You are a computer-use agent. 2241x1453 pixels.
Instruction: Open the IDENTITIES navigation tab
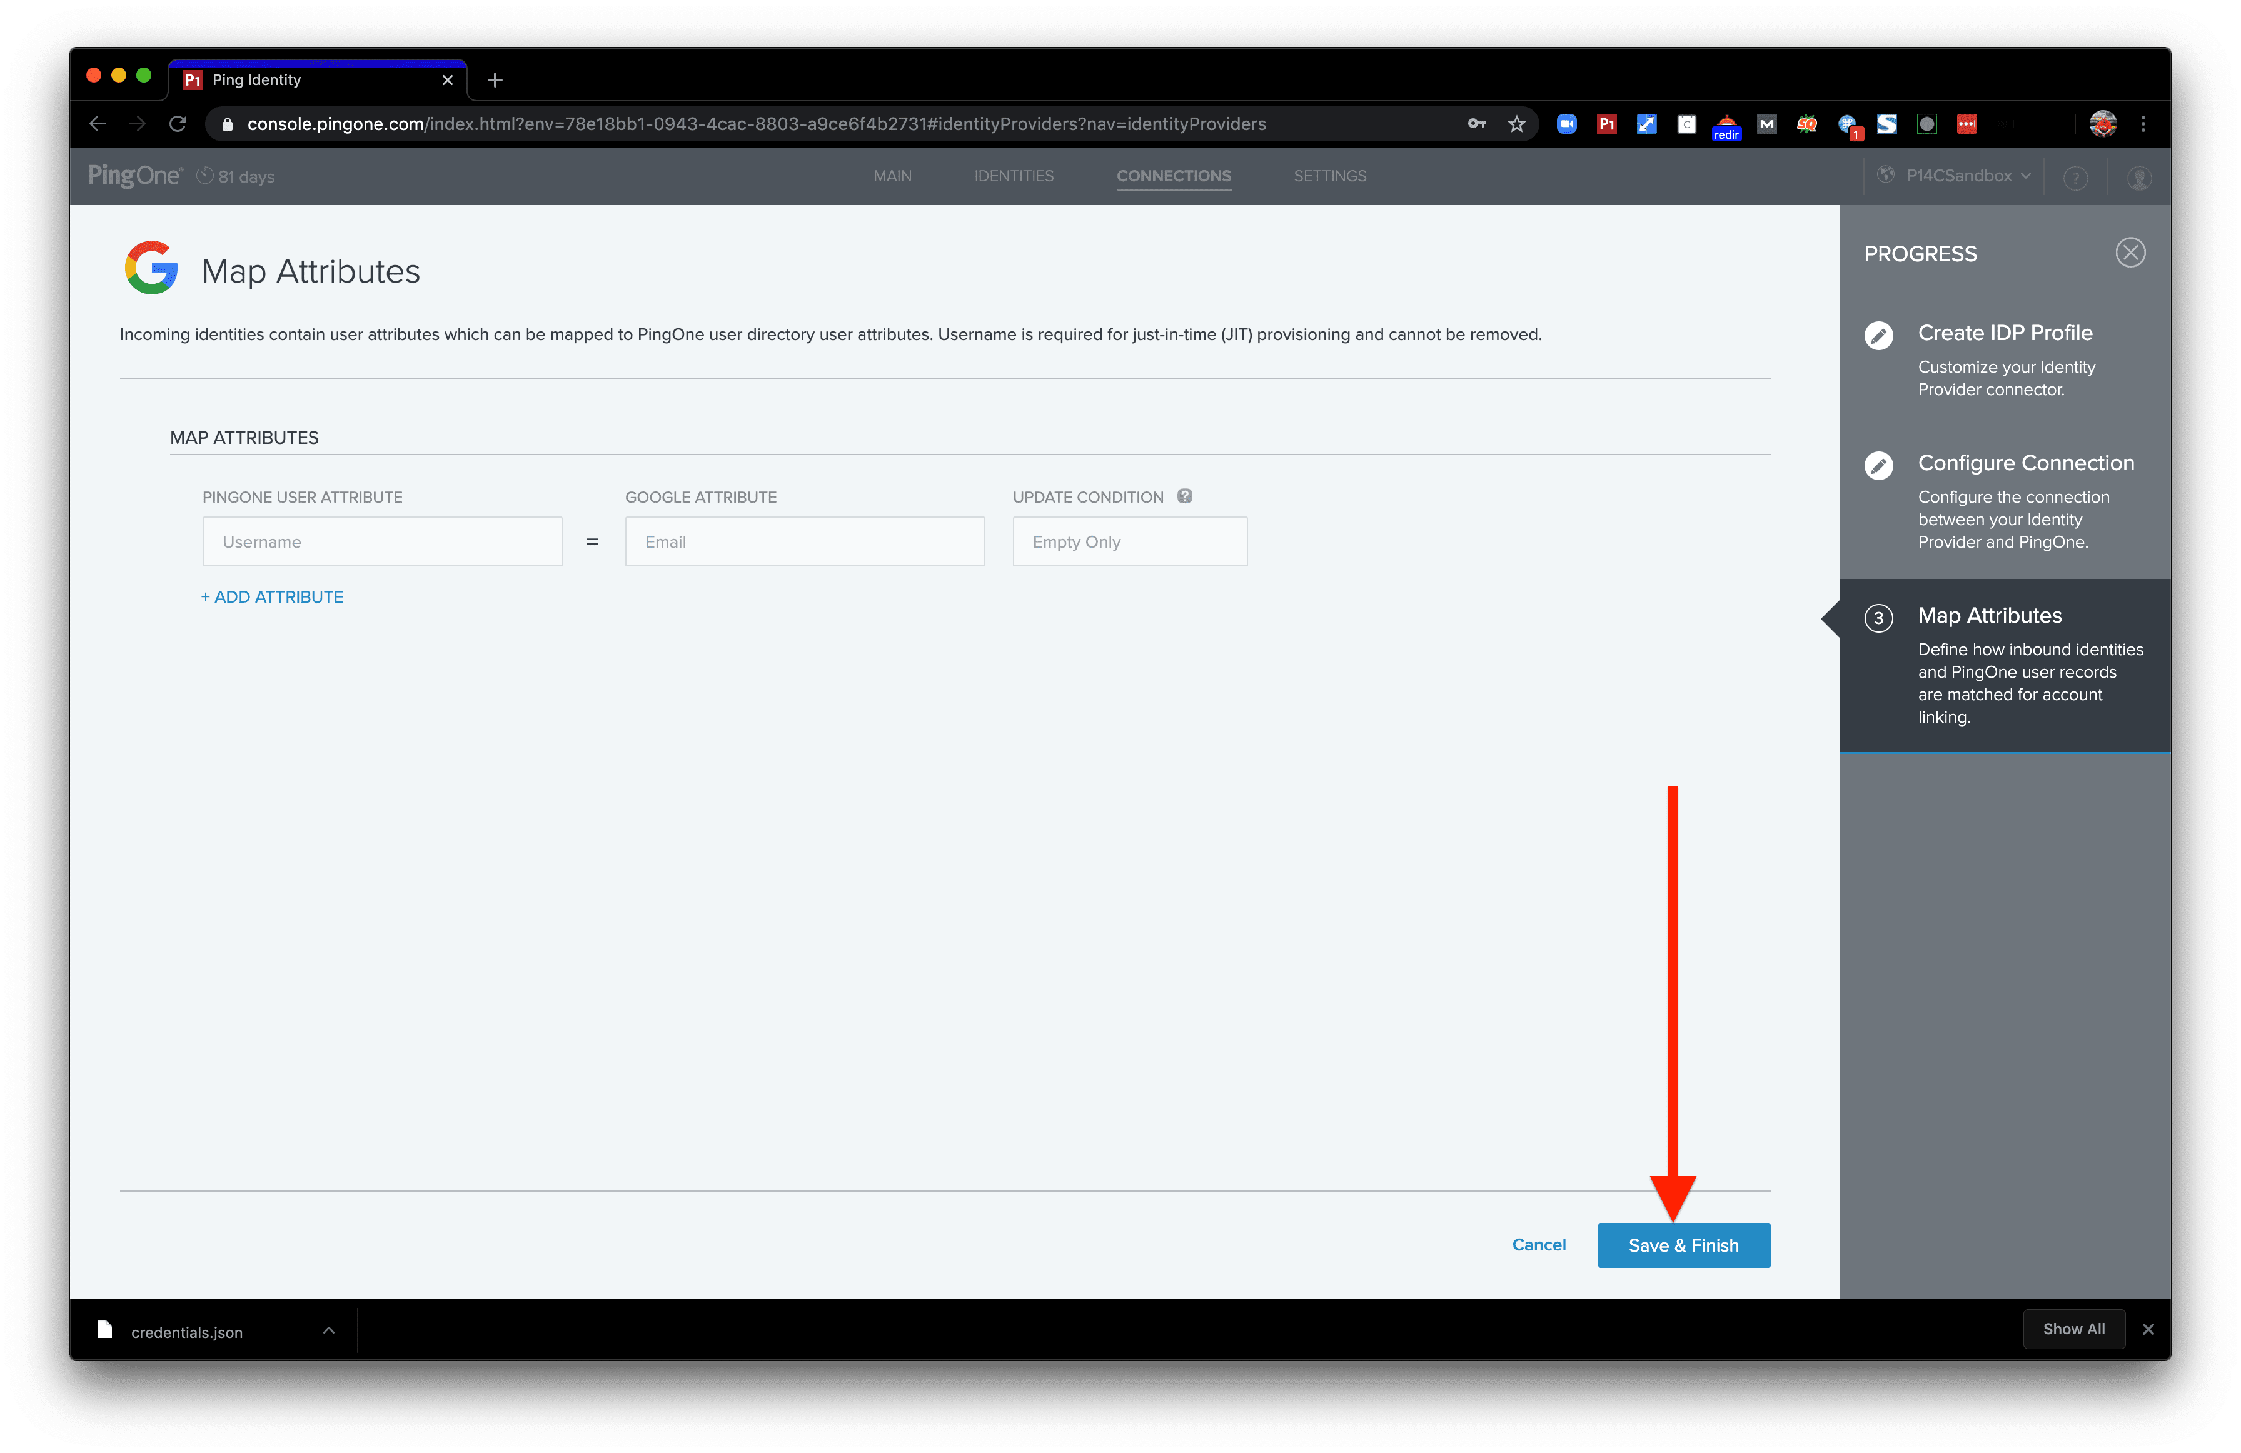[x=1013, y=176]
